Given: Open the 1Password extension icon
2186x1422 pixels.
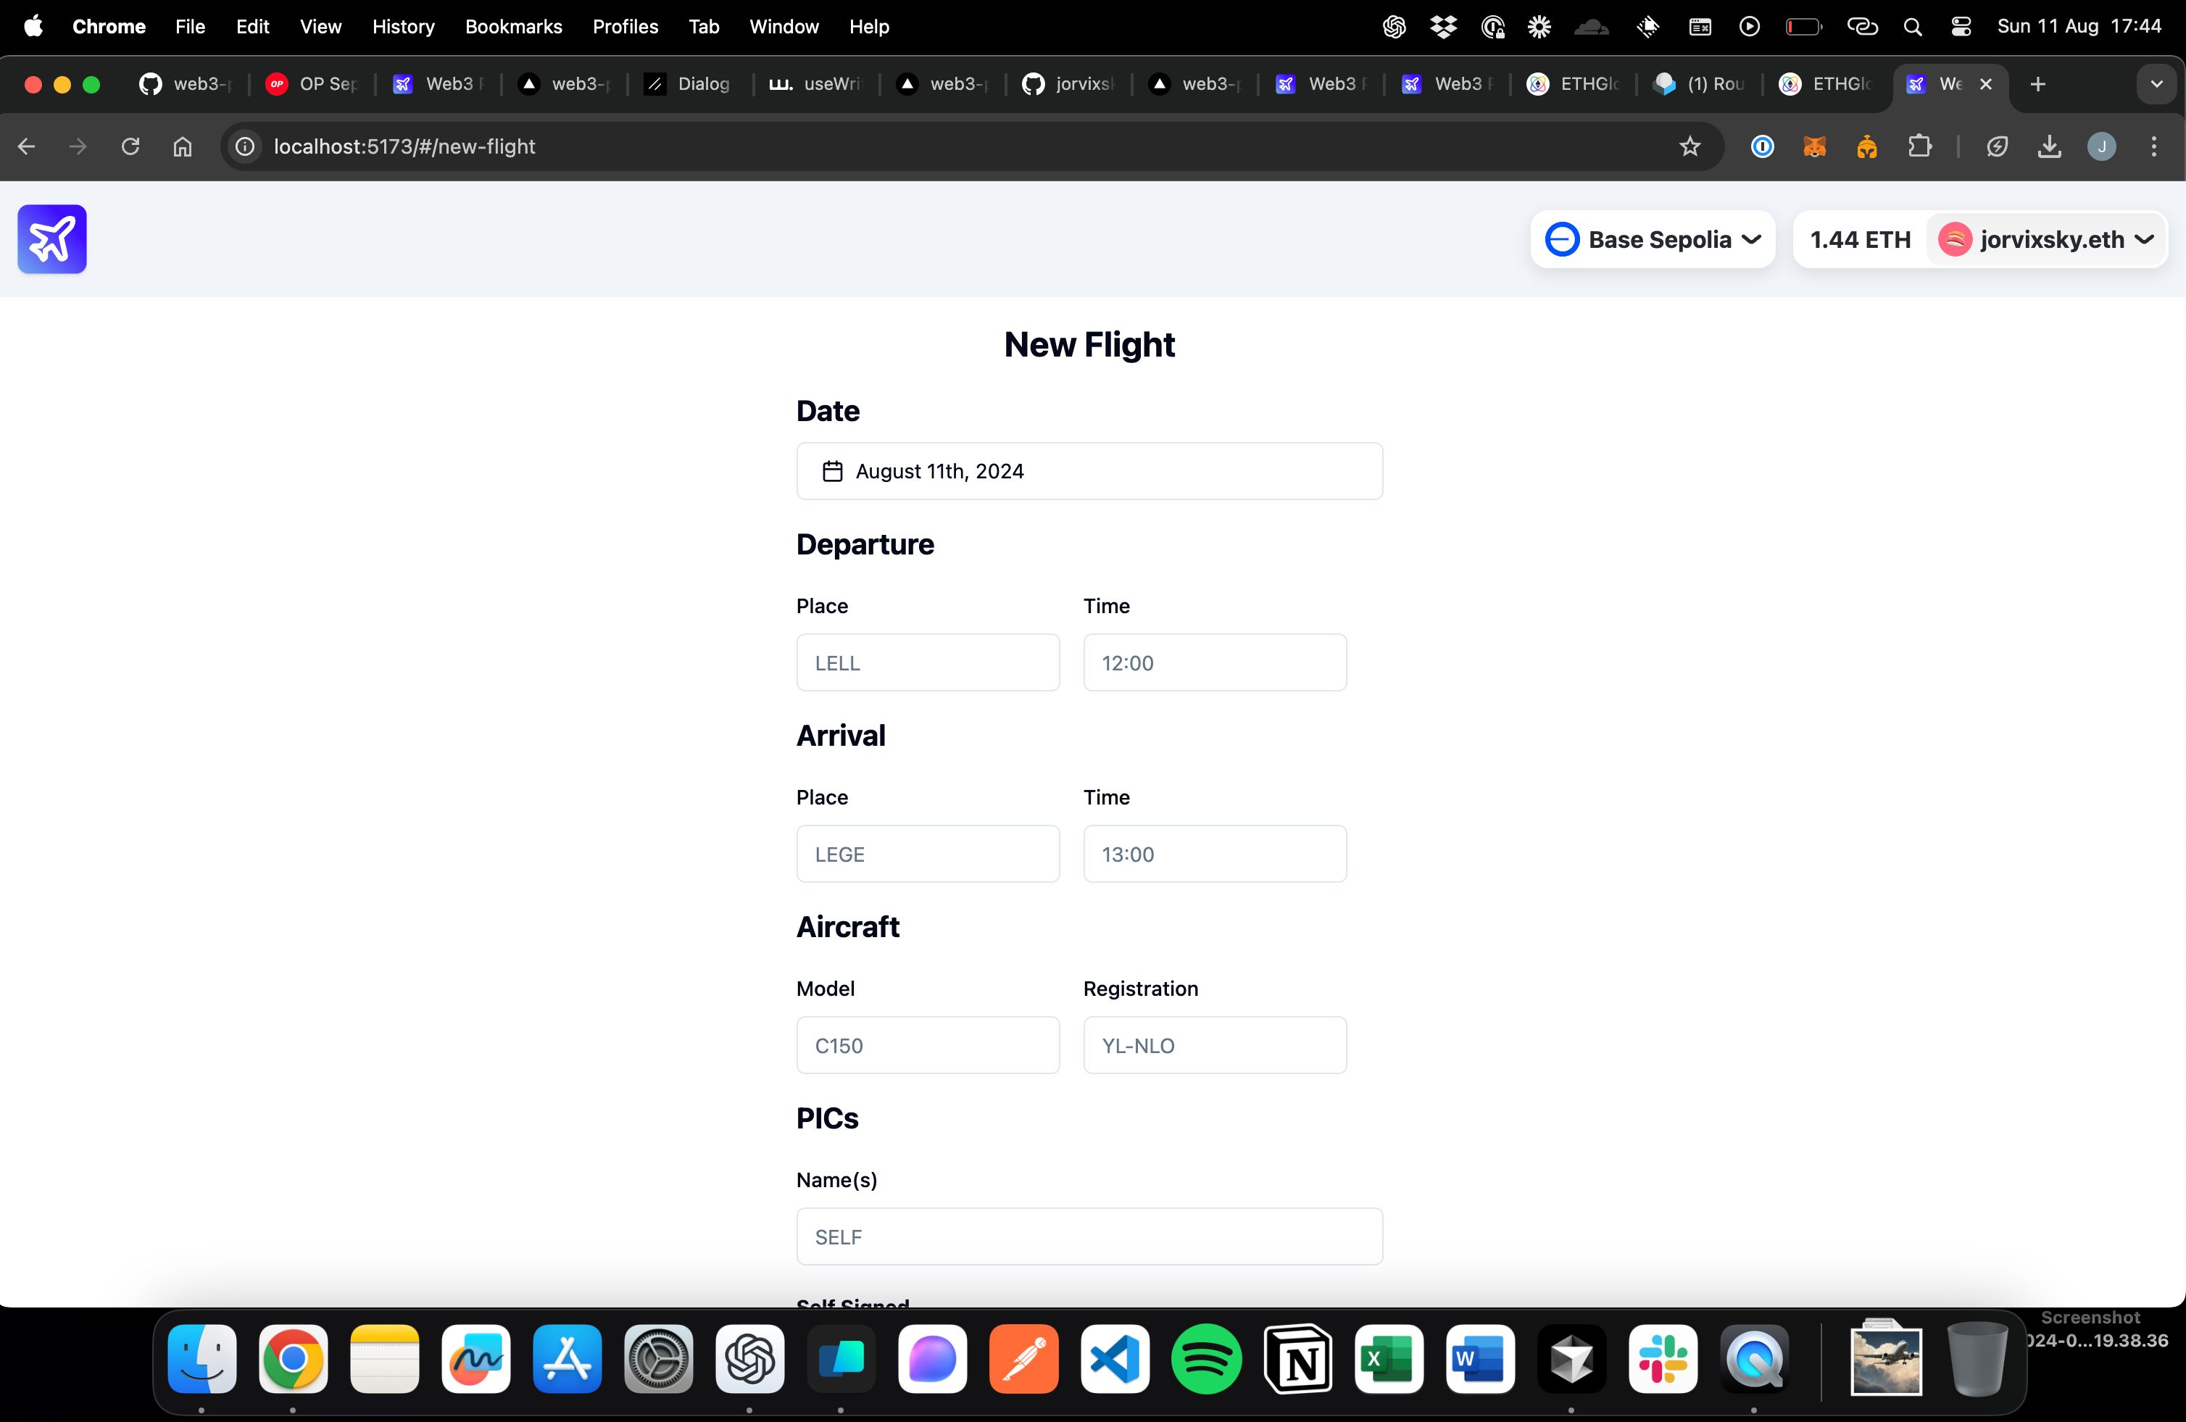Looking at the screenshot, I should pyautogui.click(x=1763, y=146).
